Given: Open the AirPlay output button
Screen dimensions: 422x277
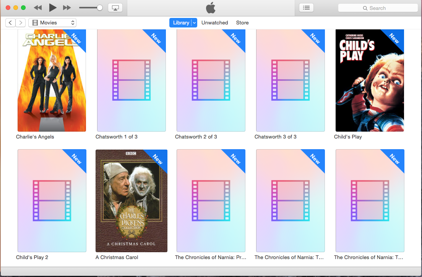Looking at the screenshot, I should tap(115, 8).
